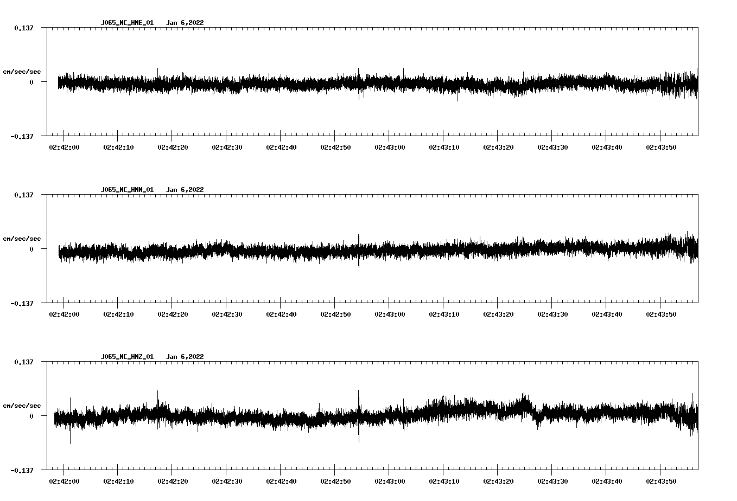Image resolution: width=737 pixels, height=501 pixels.
Task: Select 02:42:40 time label under HNE plot
Action: point(281,147)
